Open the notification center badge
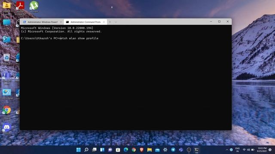 coord(270,150)
